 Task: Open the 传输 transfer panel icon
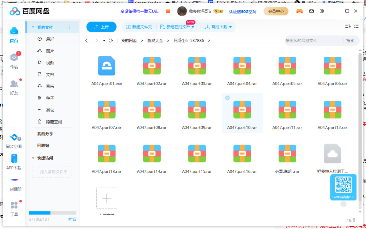pos(14,57)
